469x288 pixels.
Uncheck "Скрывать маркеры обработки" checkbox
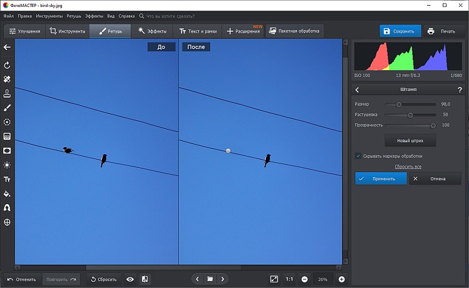[358, 156]
